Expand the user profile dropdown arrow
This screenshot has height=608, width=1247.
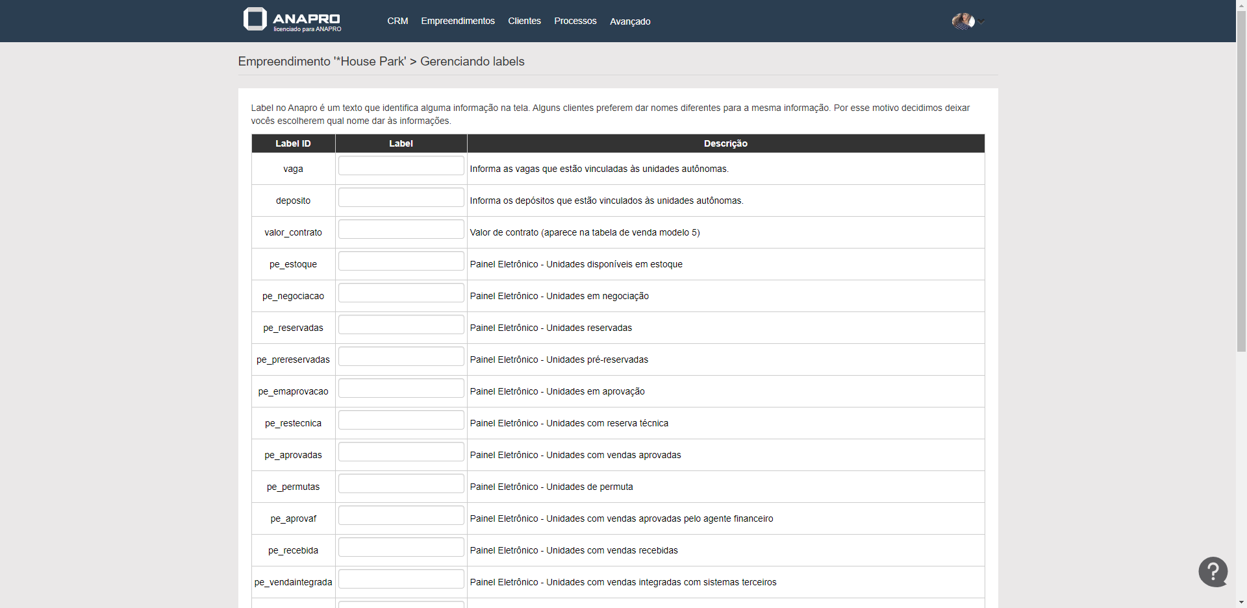(x=981, y=22)
